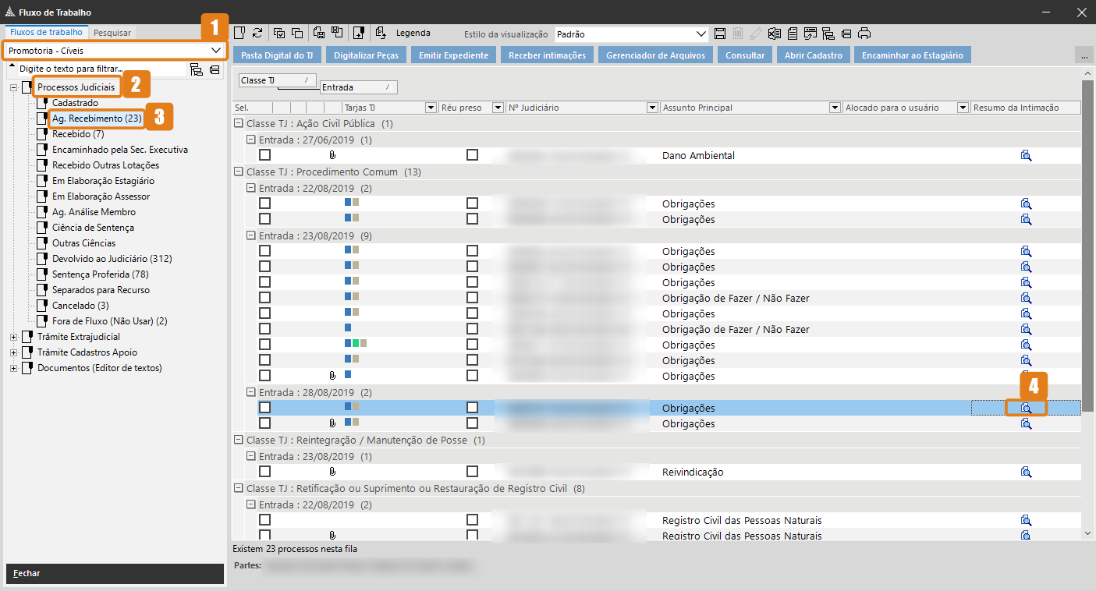Collapse all groups using toolbar icon
The image size is (1096, 591).
846,34
